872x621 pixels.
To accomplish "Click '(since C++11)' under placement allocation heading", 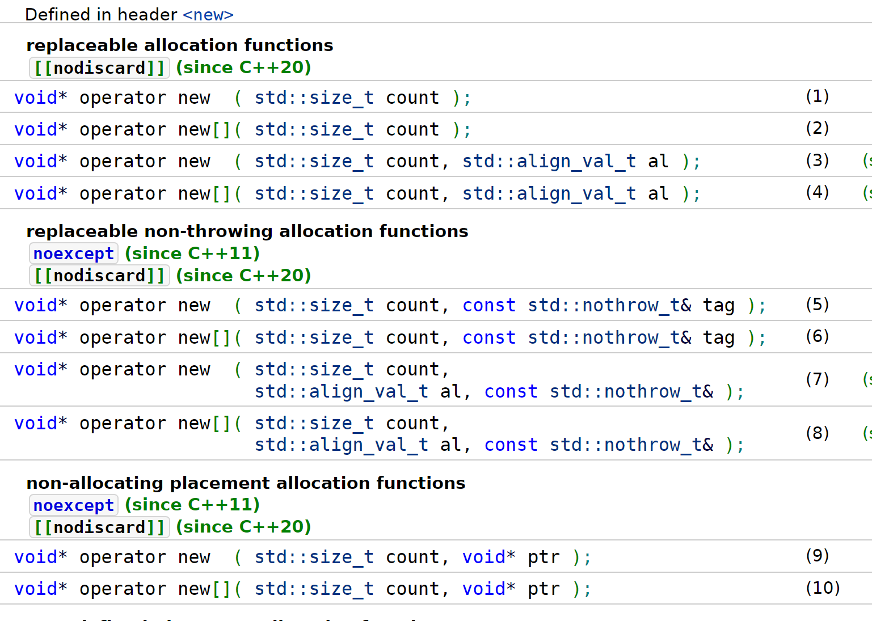I will pyautogui.click(x=192, y=504).
